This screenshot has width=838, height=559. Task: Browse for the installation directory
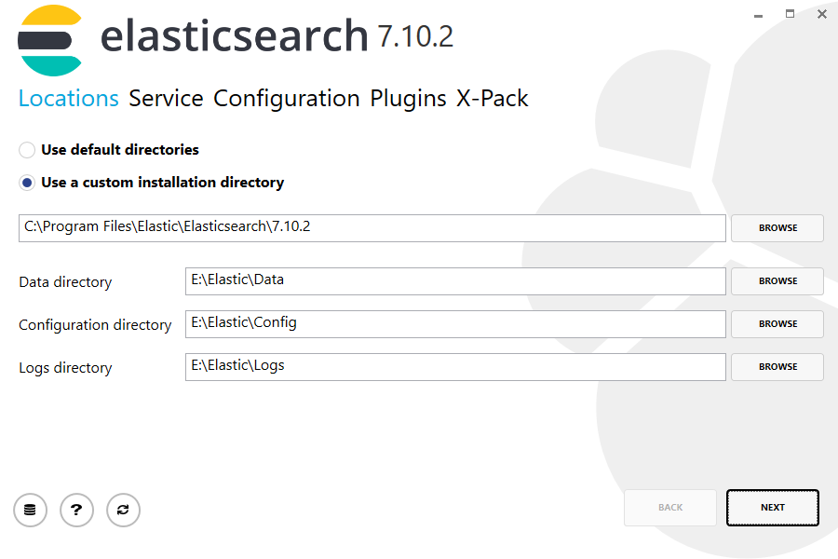pos(777,227)
